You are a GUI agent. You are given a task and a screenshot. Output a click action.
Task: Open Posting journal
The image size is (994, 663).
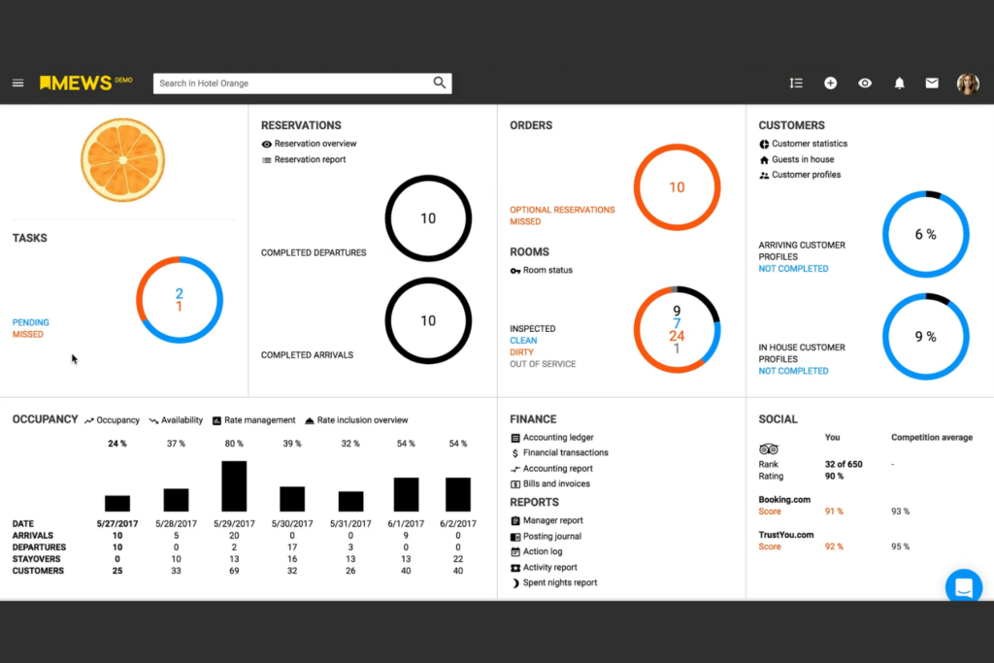(552, 536)
